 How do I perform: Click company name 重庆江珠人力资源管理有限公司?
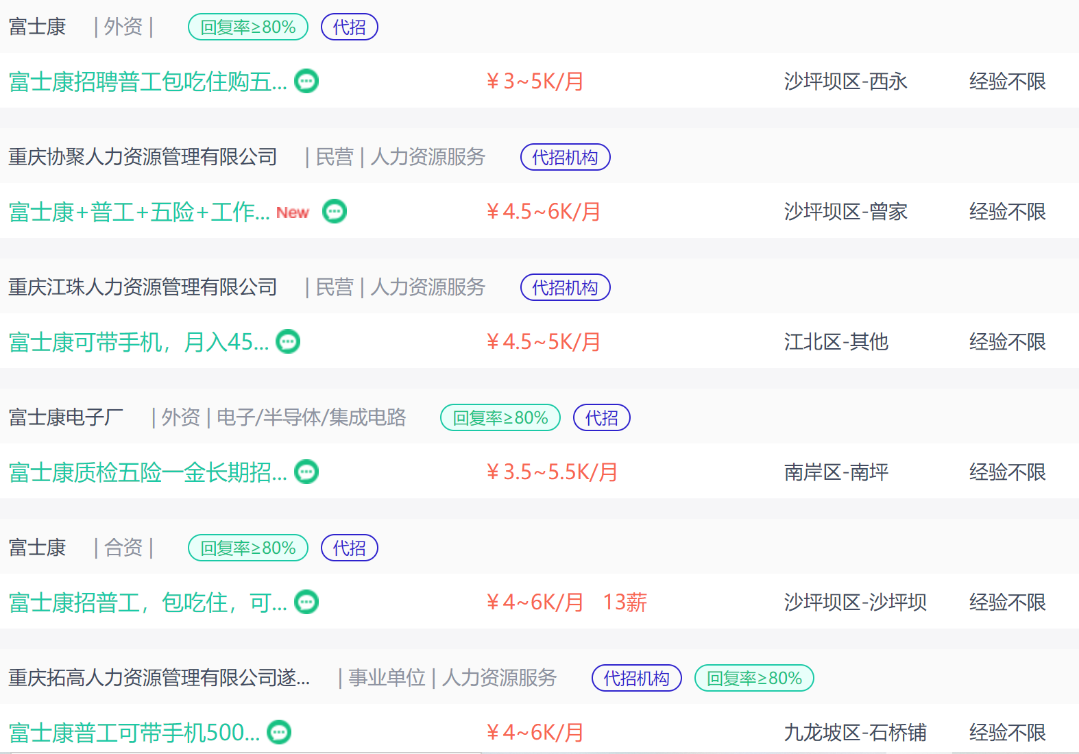pyautogui.click(x=143, y=287)
